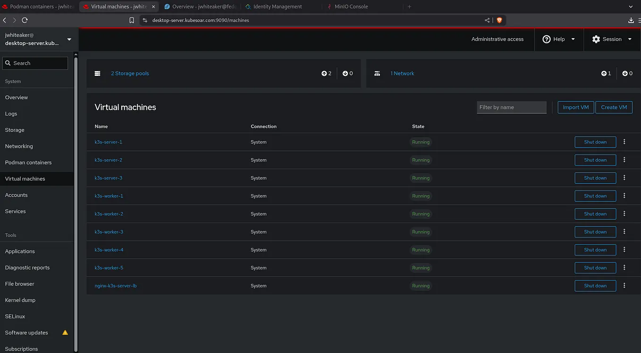
Task: Click the page reload icon
Action: tap(25, 20)
